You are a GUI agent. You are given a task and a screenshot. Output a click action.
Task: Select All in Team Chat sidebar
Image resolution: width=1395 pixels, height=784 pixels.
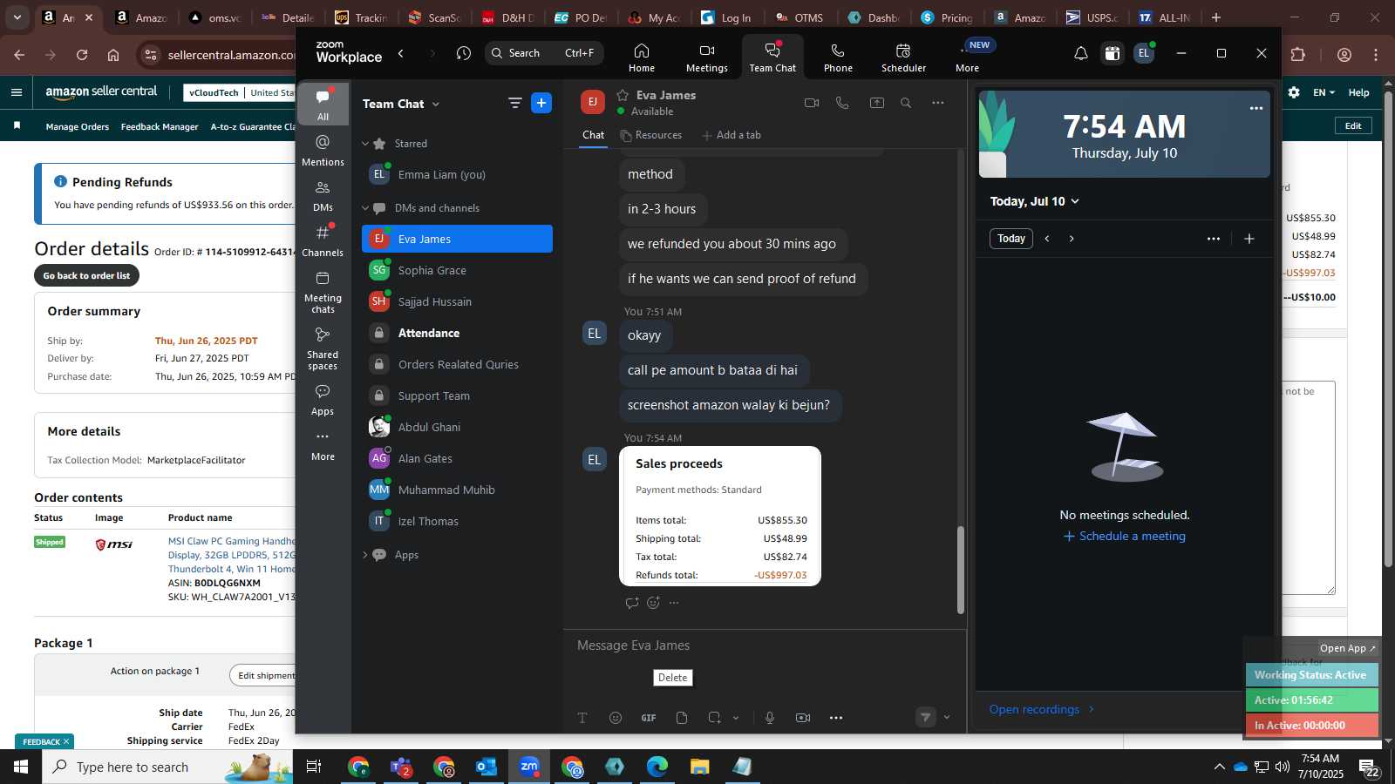click(323, 105)
